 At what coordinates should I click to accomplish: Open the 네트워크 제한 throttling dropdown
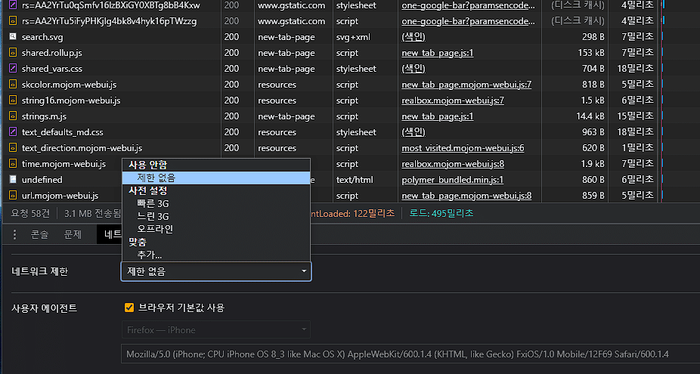point(215,271)
